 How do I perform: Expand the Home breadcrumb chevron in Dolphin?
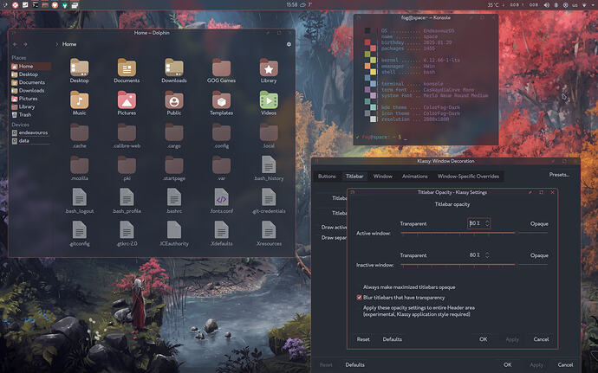pos(57,44)
